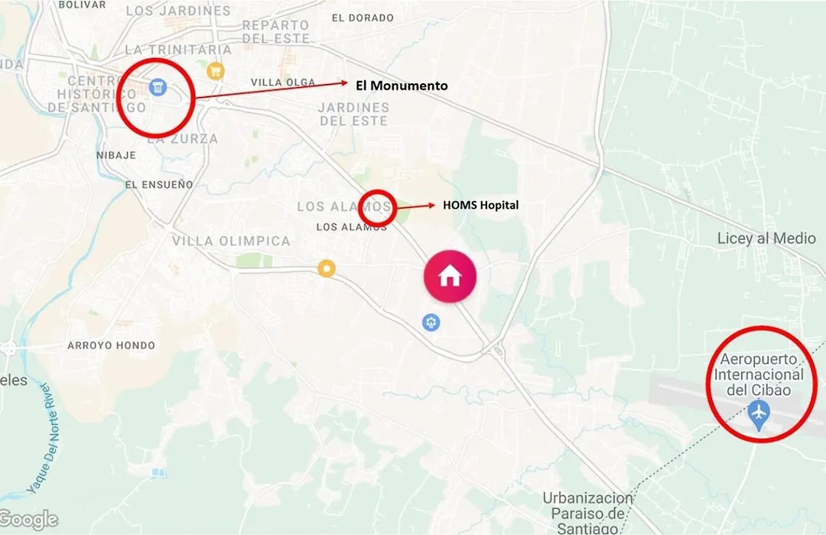Click the HOMS Hopital annotation label

tap(480, 205)
